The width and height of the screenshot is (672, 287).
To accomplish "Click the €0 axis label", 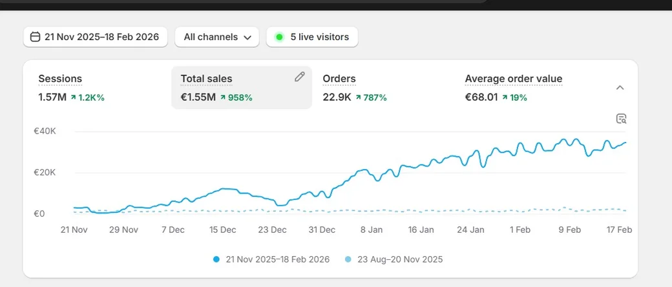I will coord(39,213).
